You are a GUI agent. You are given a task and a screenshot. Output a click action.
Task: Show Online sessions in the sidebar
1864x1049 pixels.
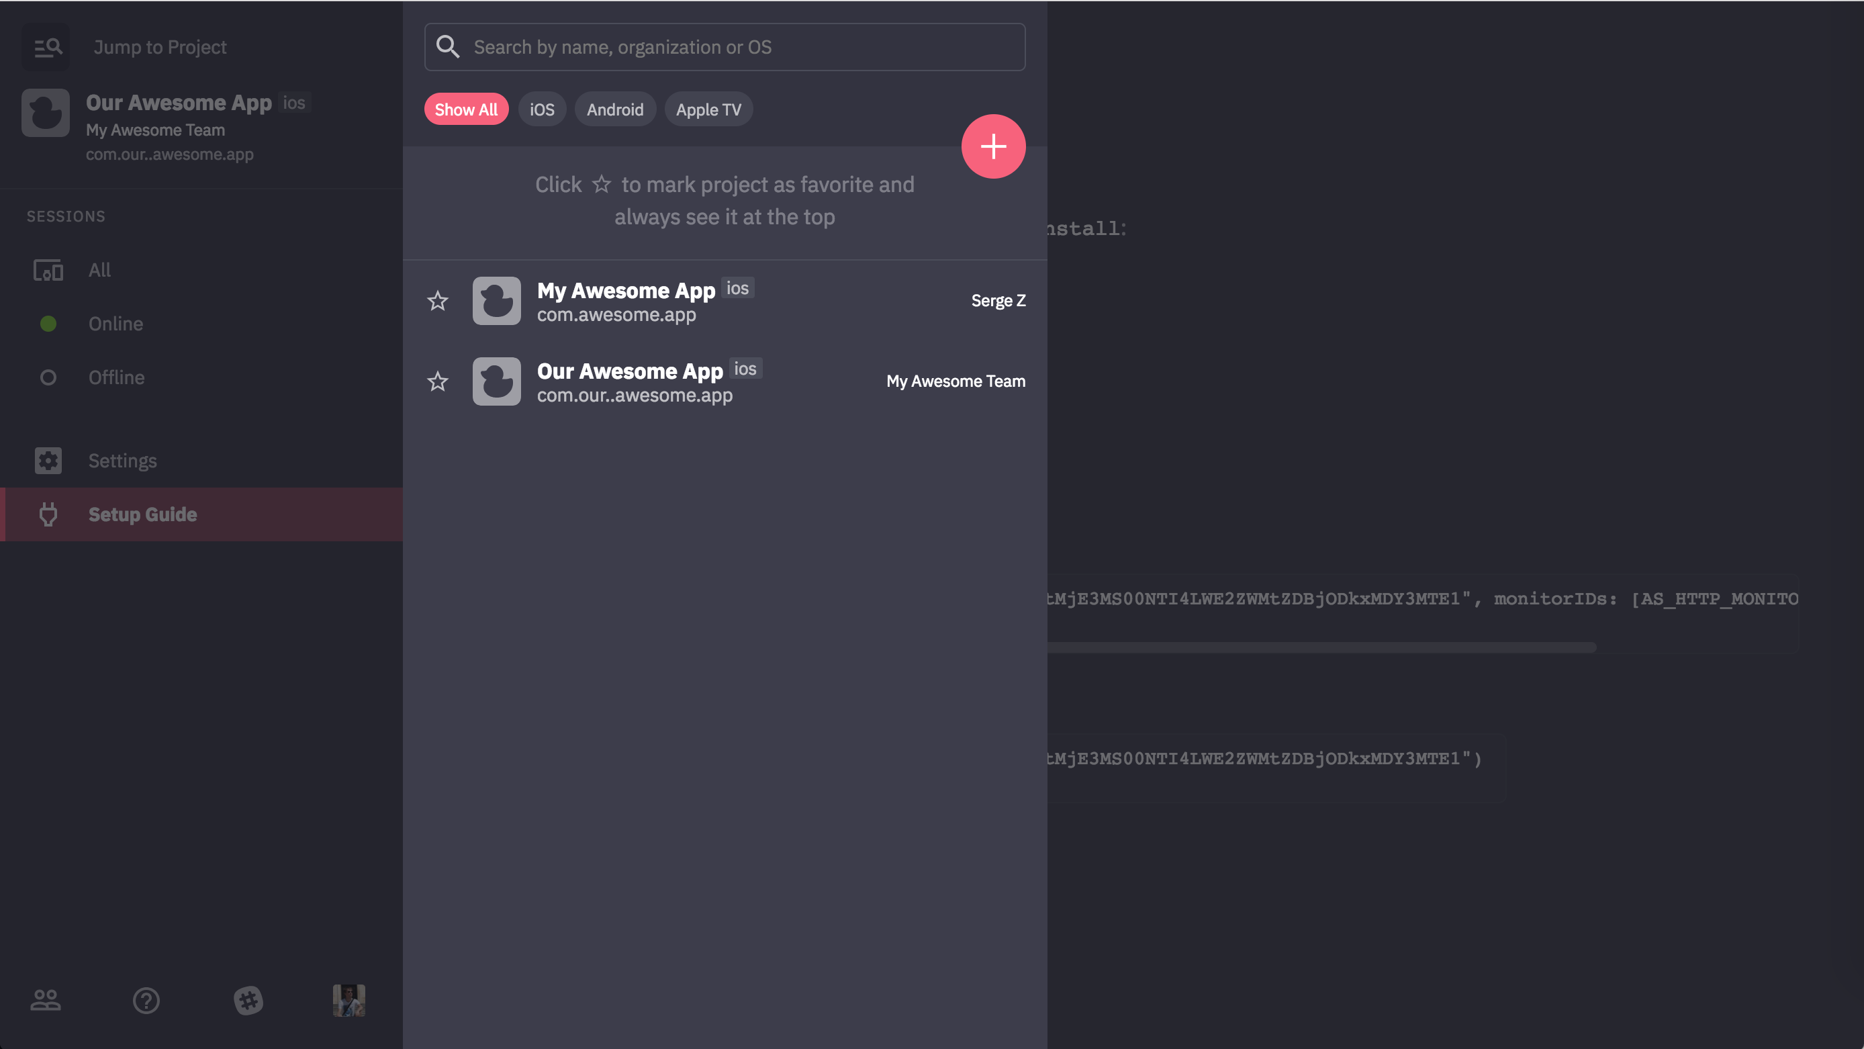pos(115,324)
